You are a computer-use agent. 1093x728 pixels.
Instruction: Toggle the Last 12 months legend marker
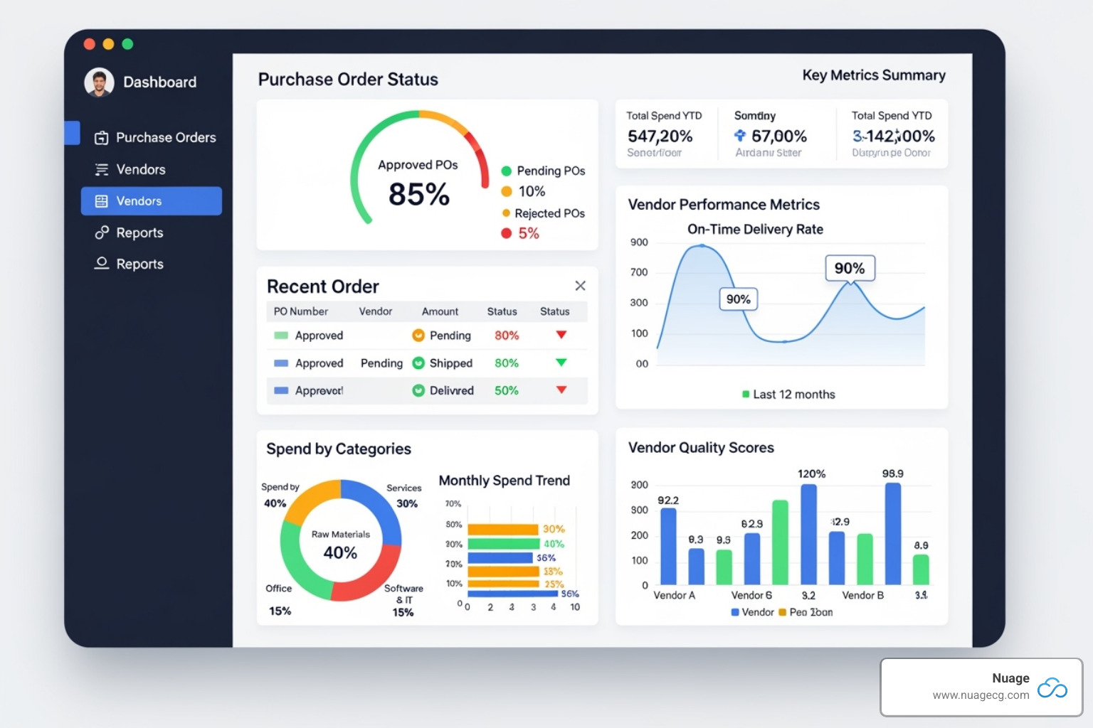[746, 395]
